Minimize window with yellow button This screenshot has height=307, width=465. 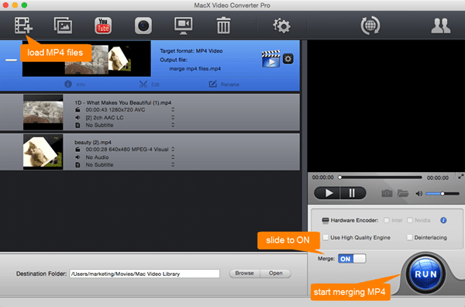(x=15, y=5)
